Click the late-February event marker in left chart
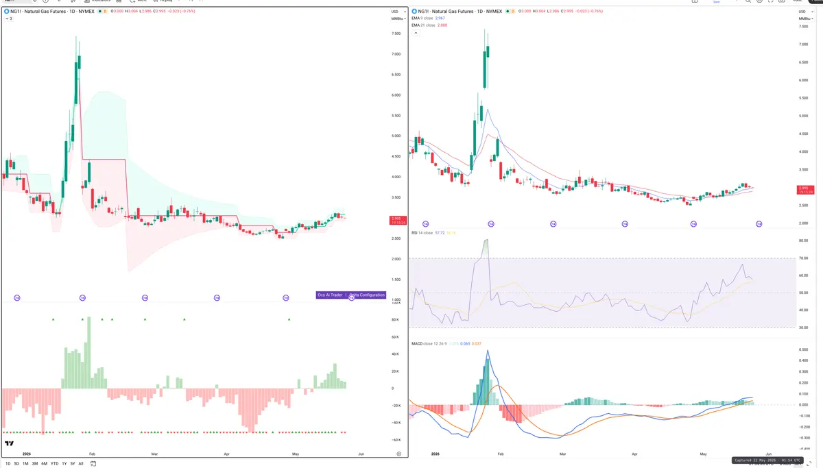The image size is (823, 468). [x=145, y=297]
